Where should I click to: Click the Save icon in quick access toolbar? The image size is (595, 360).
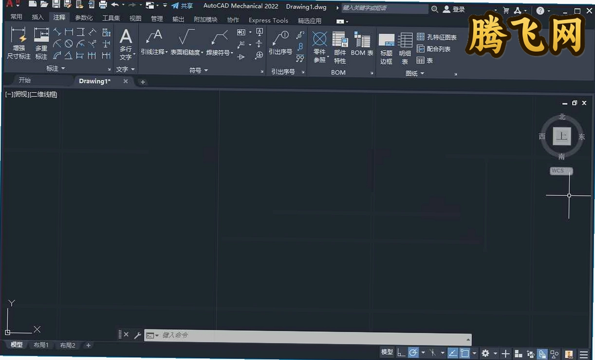click(56, 4)
